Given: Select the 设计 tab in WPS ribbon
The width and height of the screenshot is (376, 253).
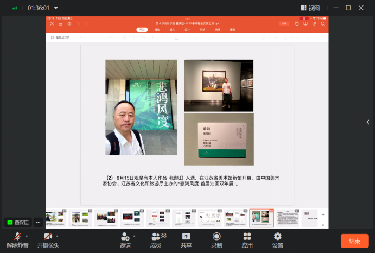Looking at the screenshot, I should pos(187,30).
